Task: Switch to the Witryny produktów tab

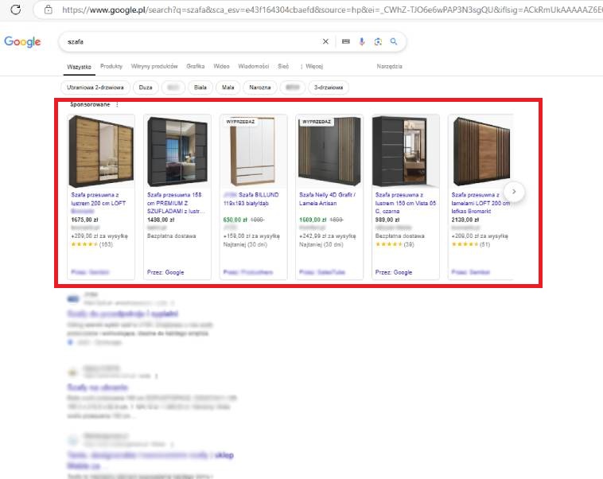Action: tap(154, 66)
